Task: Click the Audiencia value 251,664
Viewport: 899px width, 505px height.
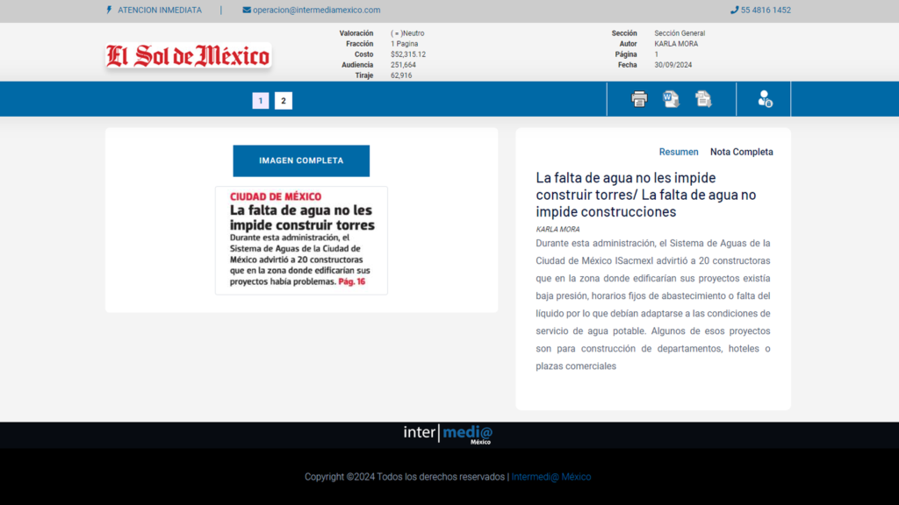Action: (x=403, y=65)
